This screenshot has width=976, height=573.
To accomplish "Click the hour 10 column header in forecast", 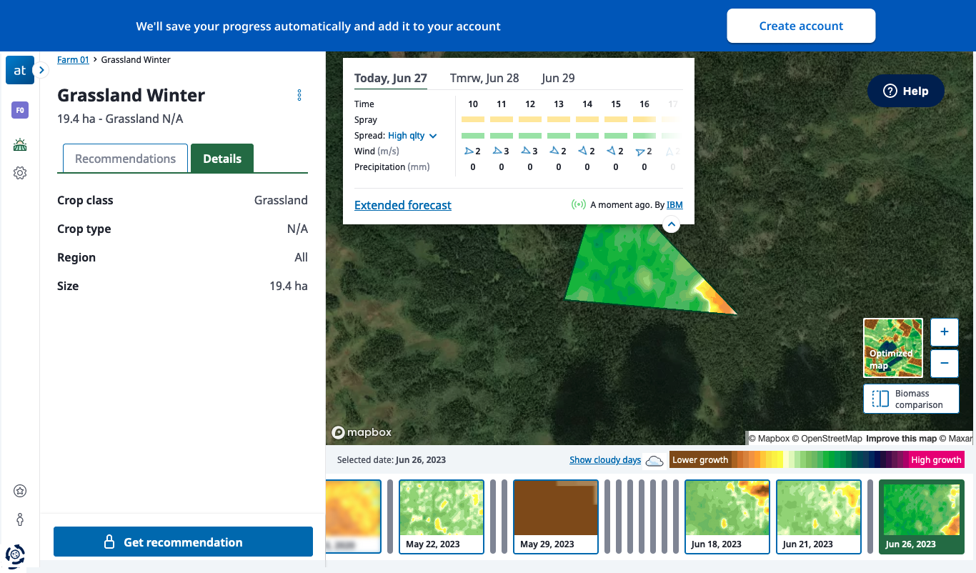I will 473,104.
